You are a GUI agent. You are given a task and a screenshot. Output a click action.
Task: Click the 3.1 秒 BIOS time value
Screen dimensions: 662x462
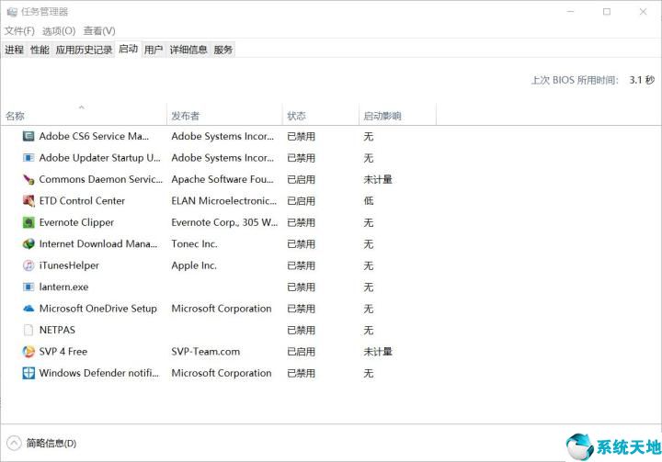coord(642,80)
